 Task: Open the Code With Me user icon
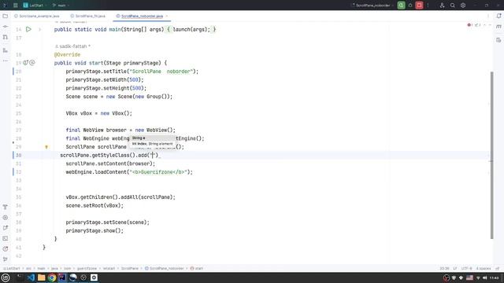(442, 6)
